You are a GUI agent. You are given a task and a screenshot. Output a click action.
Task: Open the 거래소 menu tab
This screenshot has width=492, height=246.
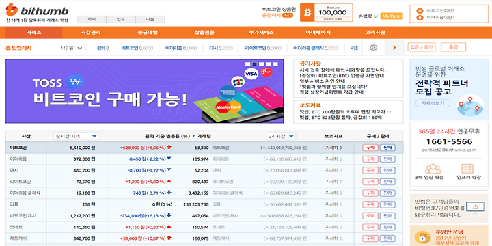click(34, 33)
